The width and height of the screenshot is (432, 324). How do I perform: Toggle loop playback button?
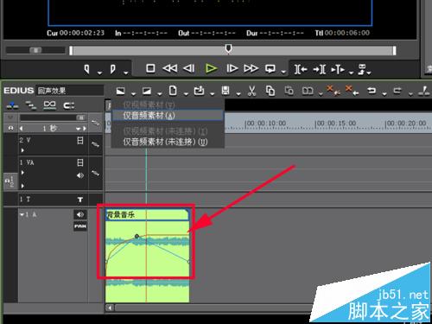(x=270, y=69)
